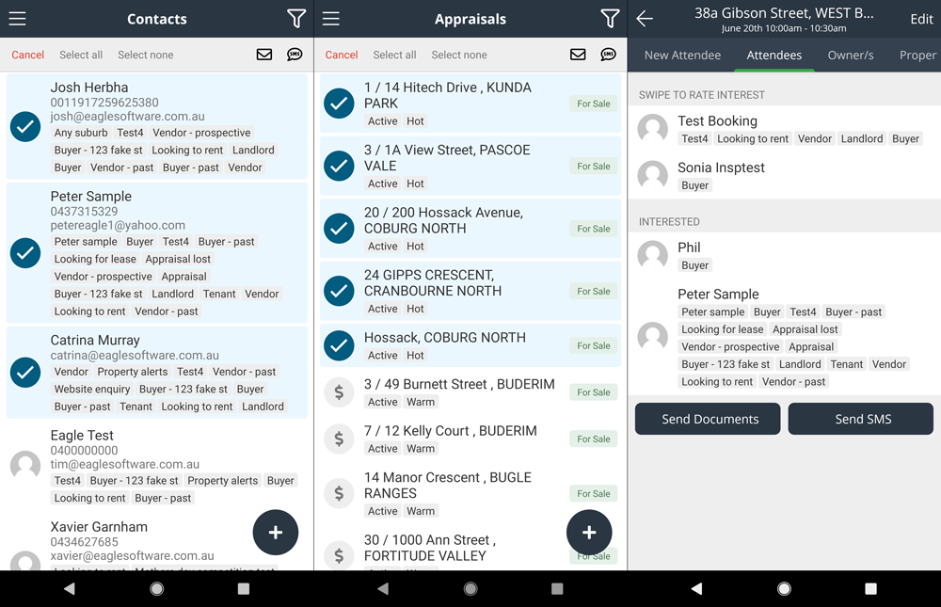Open the filter icon in Appraisals header
The image size is (941, 607).
(x=610, y=19)
